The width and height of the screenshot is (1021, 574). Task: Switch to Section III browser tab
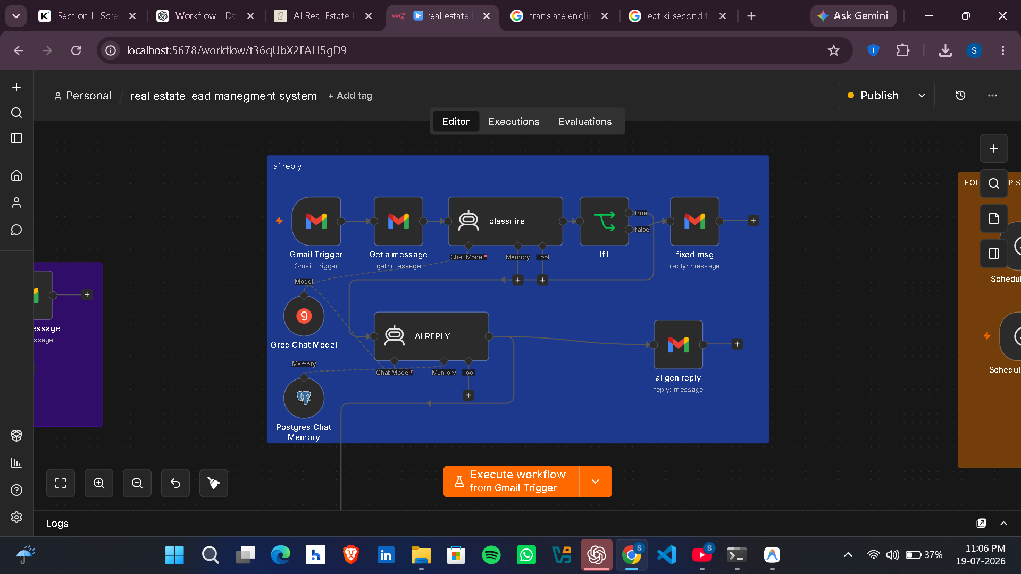pos(87,16)
